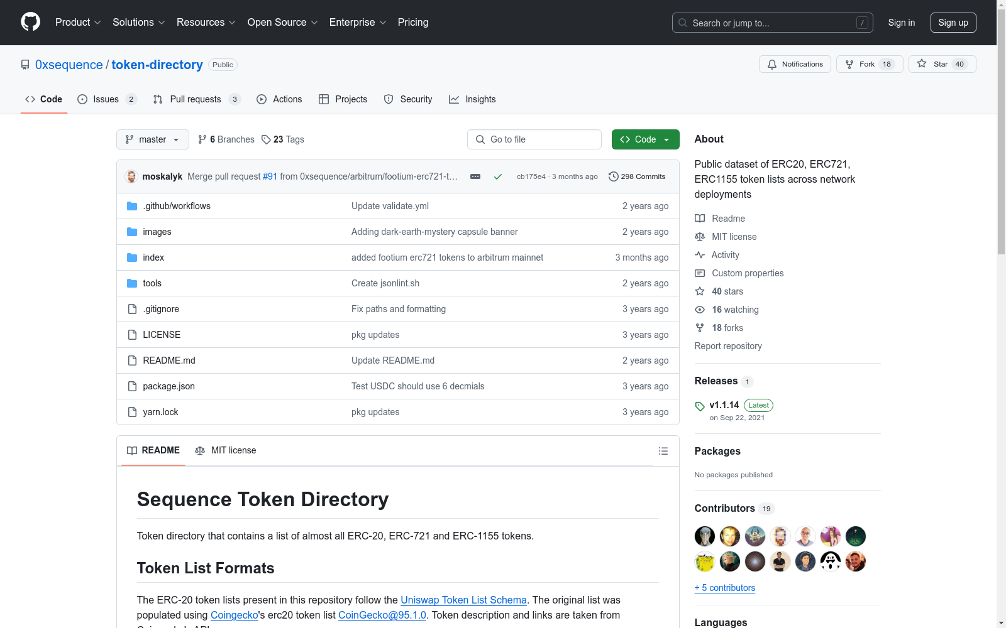The image size is (1006, 628).
Task: Click the green commit status checkmark
Action: 497,176
